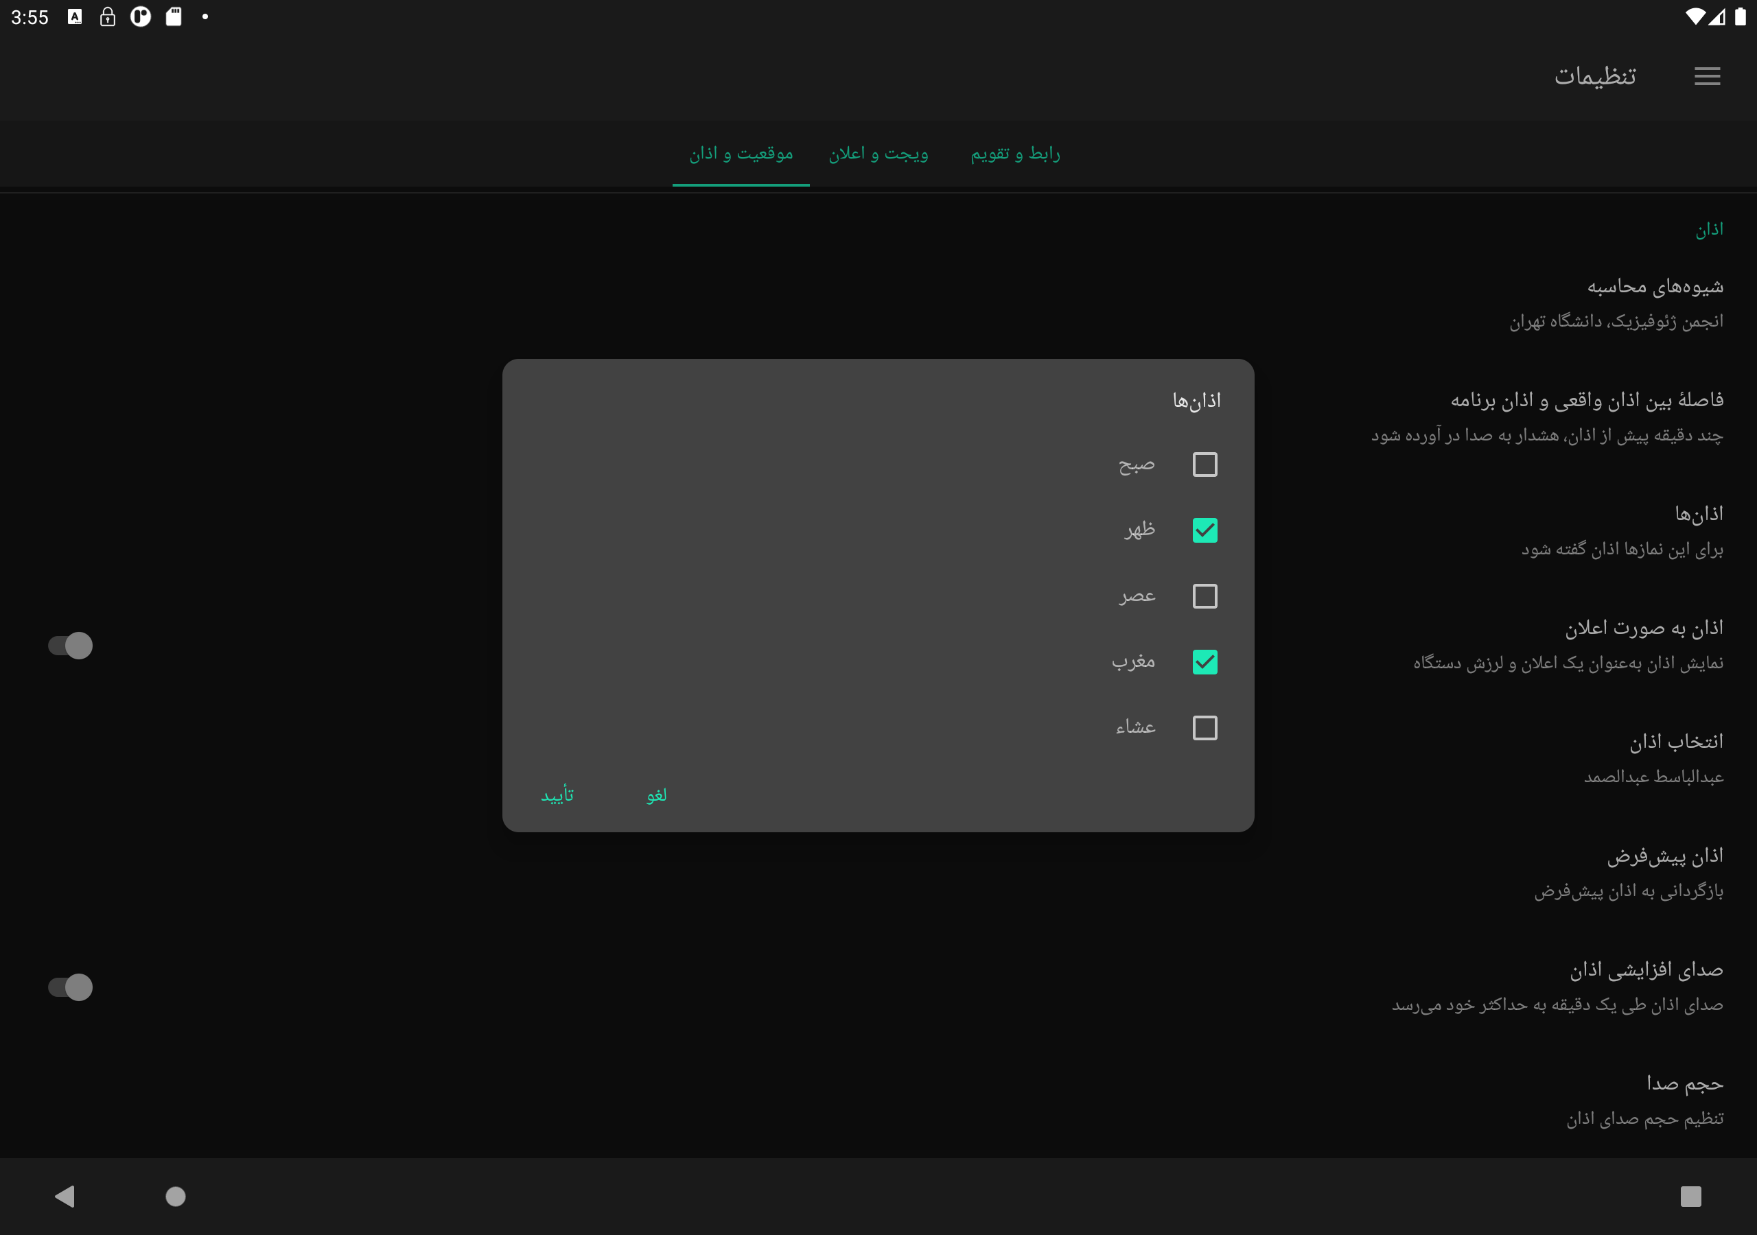Open the انتخاب اذان setting
The image size is (1757, 1235).
(x=878, y=758)
